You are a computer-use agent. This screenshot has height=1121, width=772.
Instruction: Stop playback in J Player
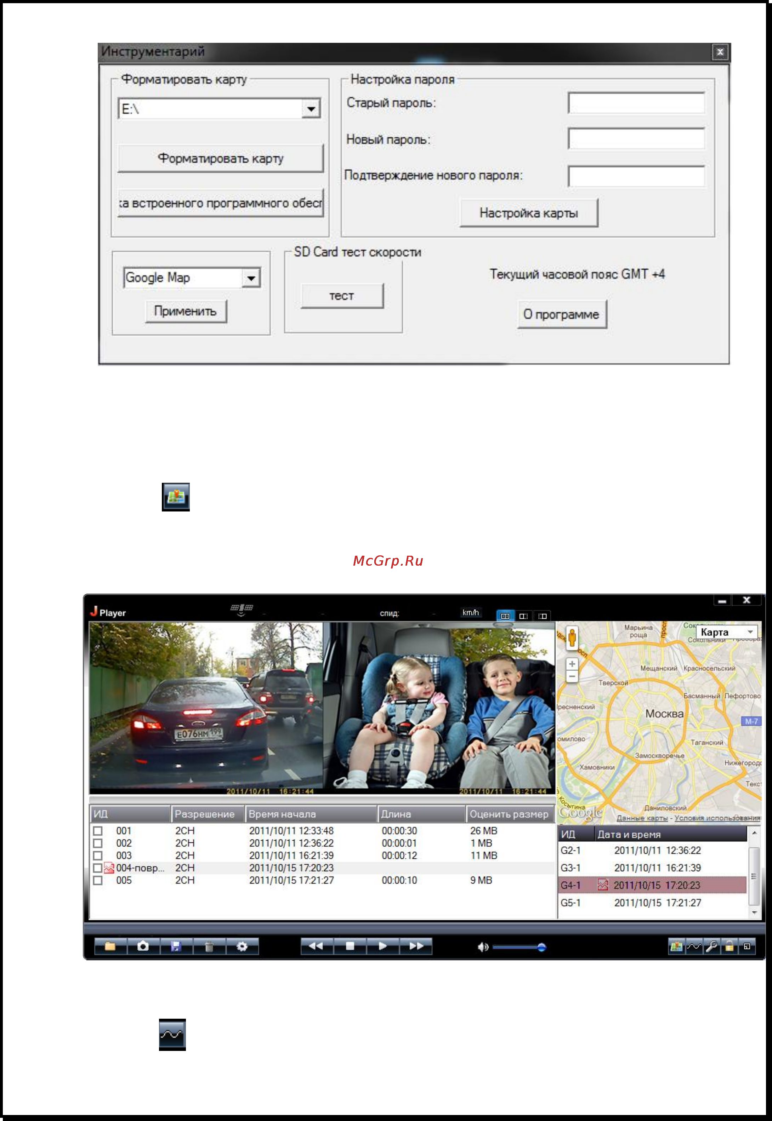350,946
